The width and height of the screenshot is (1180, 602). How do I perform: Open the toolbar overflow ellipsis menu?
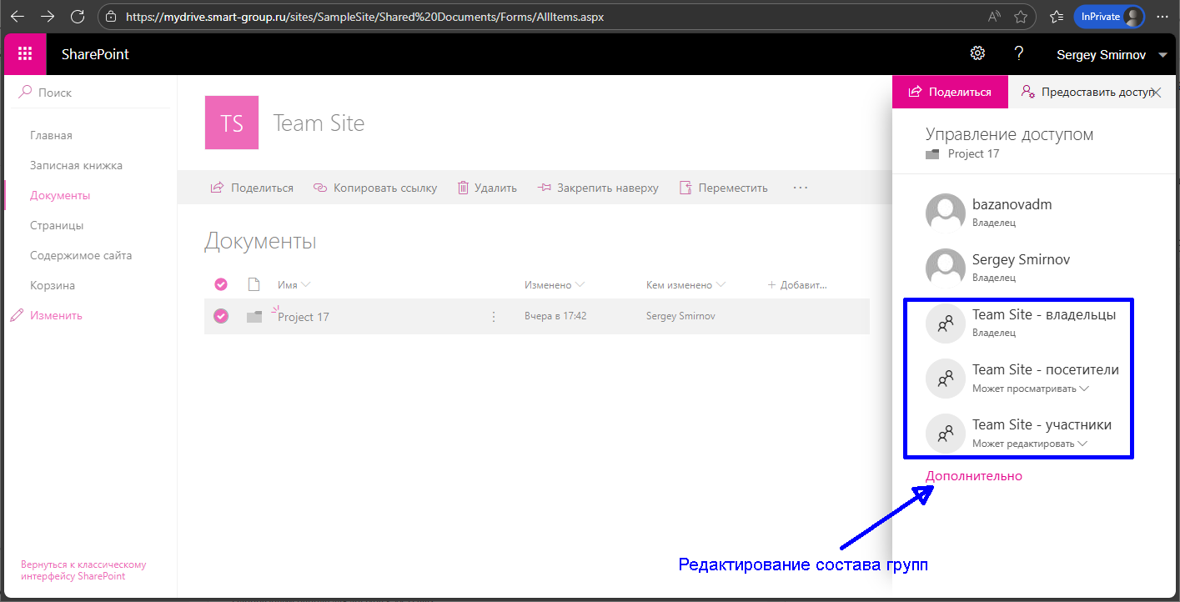(801, 188)
